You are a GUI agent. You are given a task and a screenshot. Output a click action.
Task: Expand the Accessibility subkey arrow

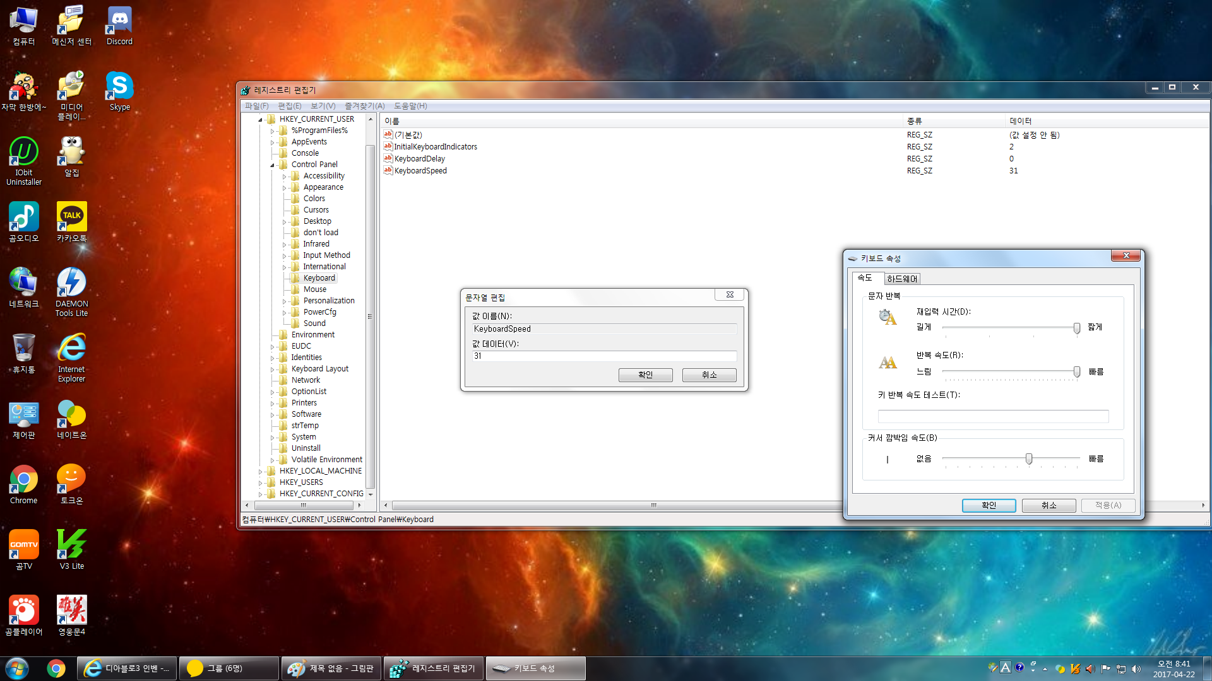point(284,177)
